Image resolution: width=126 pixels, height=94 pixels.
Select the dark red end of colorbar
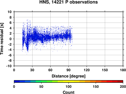tap(120, 81)
